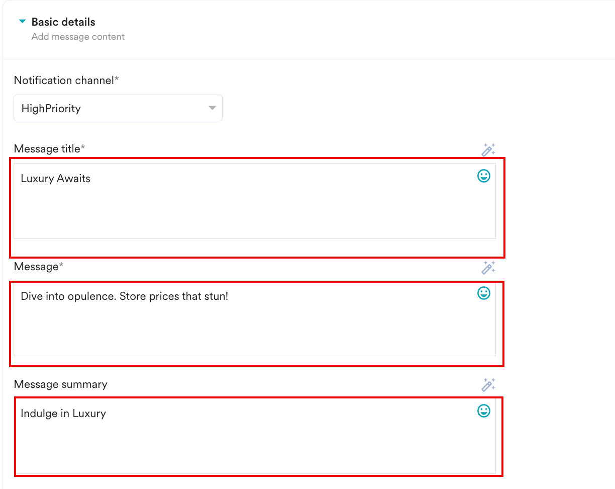
Task: Open the emoji picker in the Message title field
Action: pos(484,176)
